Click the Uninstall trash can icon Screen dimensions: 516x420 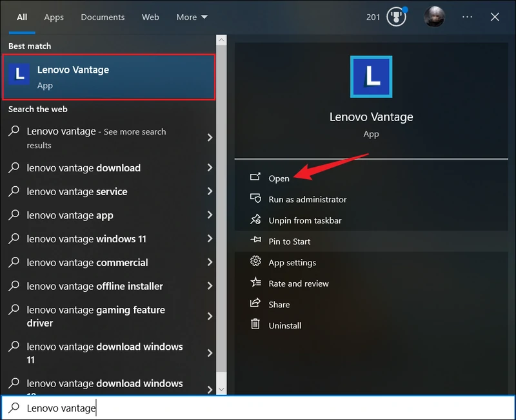pos(255,325)
